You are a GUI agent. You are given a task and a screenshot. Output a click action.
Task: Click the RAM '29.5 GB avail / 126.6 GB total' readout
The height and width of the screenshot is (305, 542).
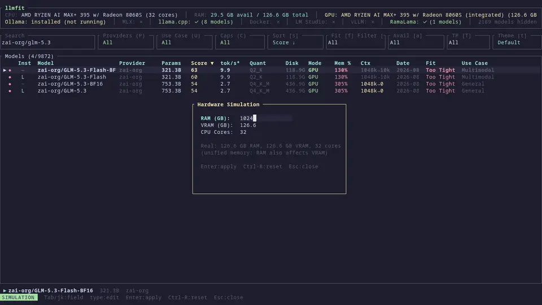pos(259,15)
